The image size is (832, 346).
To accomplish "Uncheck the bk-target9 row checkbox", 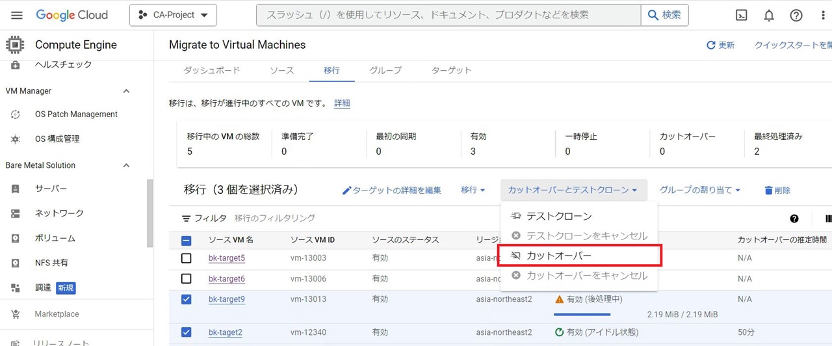I will [186, 299].
